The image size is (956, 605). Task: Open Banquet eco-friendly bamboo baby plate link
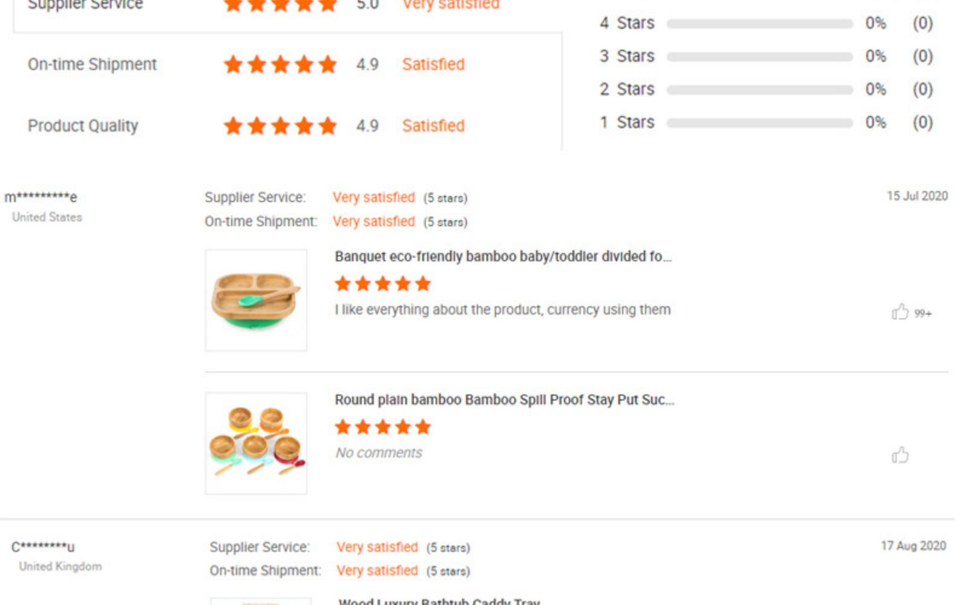[503, 257]
